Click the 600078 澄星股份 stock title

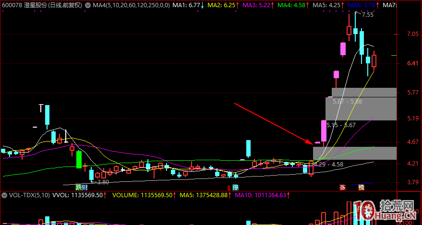[42, 5]
